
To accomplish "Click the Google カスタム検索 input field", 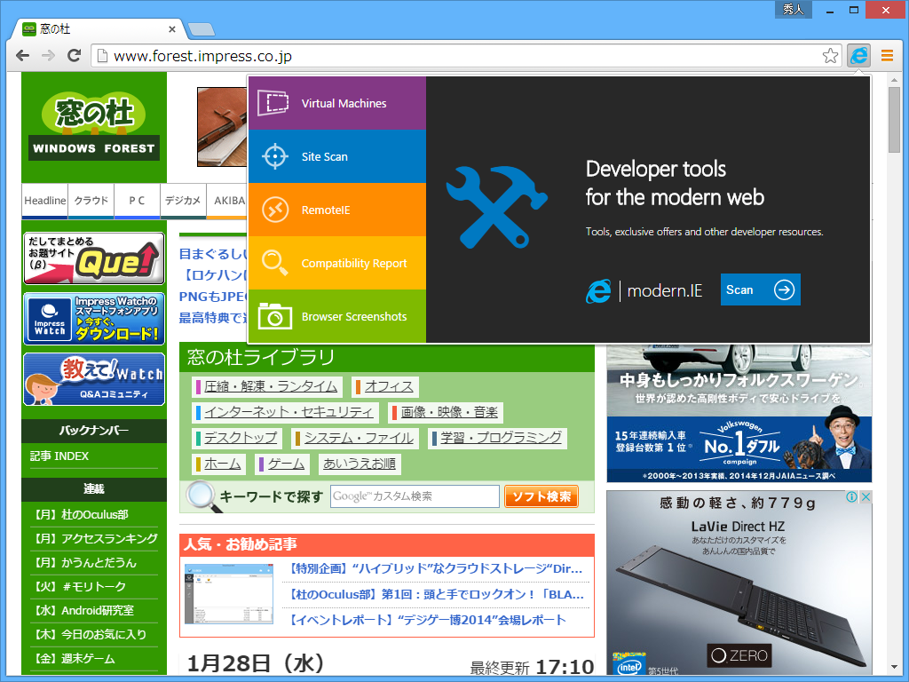I will pos(415,496).
